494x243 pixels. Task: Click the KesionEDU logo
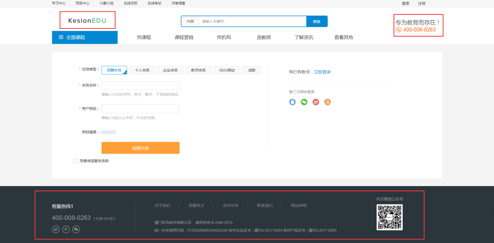[x=87, y=21]
